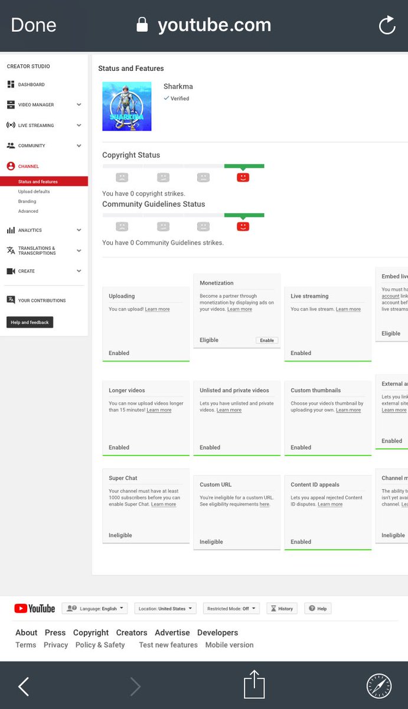Click red happy face under Copyright Status
Viewport: 408px width, 709px height.
click(243, 177)
